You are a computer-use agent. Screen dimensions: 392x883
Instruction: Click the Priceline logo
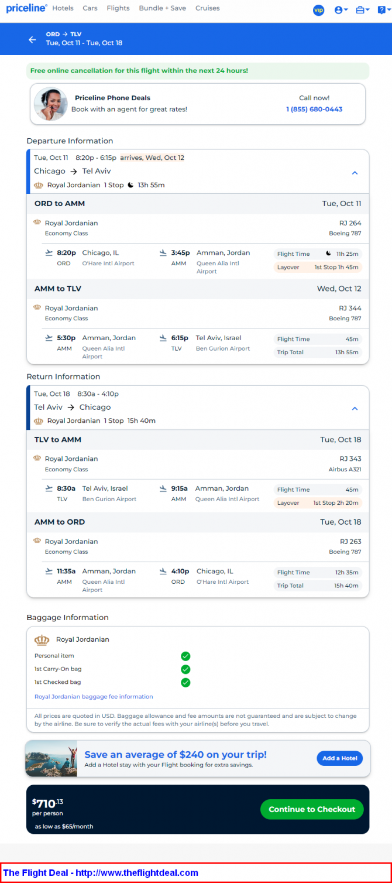[x=26, y=8]
